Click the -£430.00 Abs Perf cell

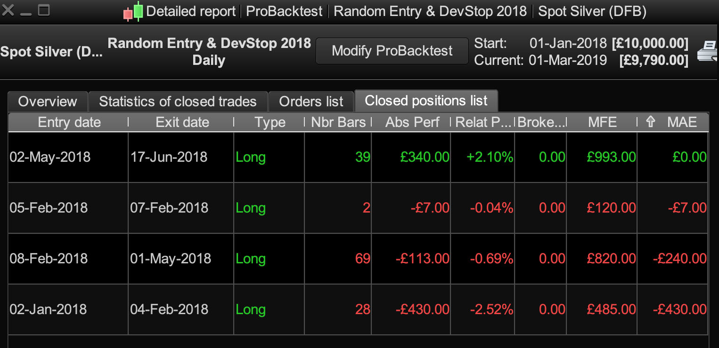tap(422, 309)
